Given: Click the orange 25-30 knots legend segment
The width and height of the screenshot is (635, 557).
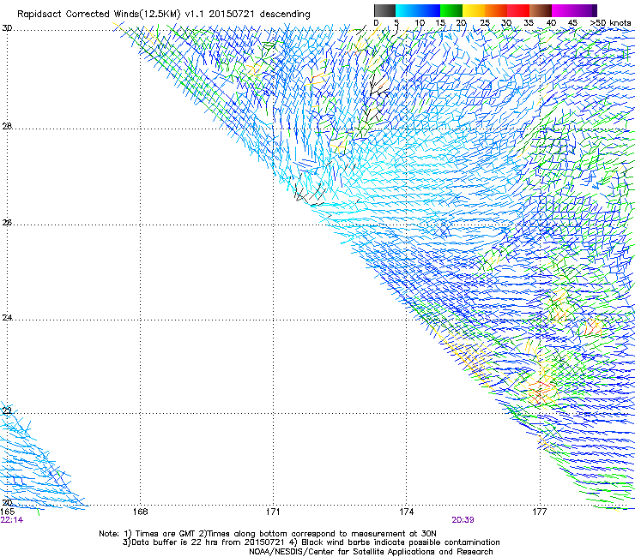Looking at the screenshot, I should click(496, 10).
